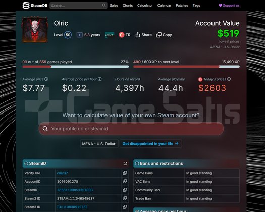Click the years of service badge icon
Screen dimensions: 265x212
pos(80,35)
